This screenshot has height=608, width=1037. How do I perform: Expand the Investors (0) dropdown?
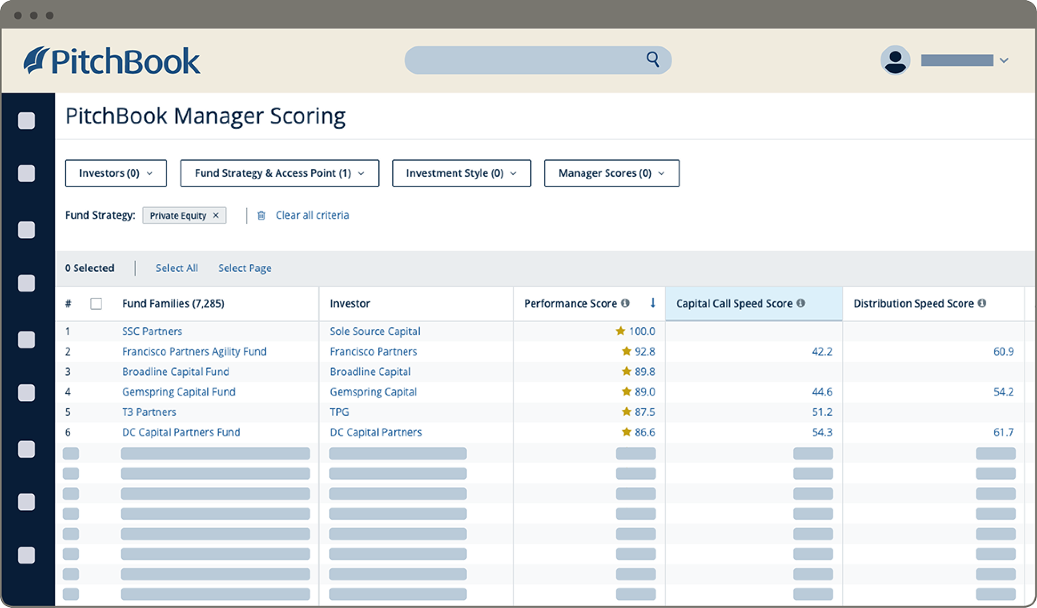[x=116, y=173]
